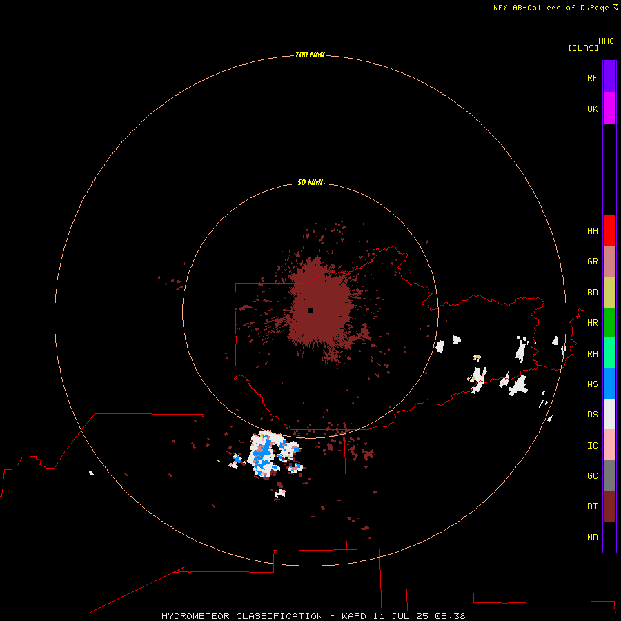This screenshot has height=621, width=621.
Task: Click the magenta UK legend swatch
Action: pyautogui.click(x=609, y=108)
